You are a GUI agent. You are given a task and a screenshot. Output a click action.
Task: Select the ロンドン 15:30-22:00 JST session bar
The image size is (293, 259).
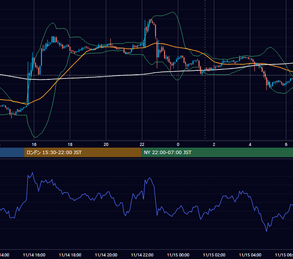tap(83, 152)
